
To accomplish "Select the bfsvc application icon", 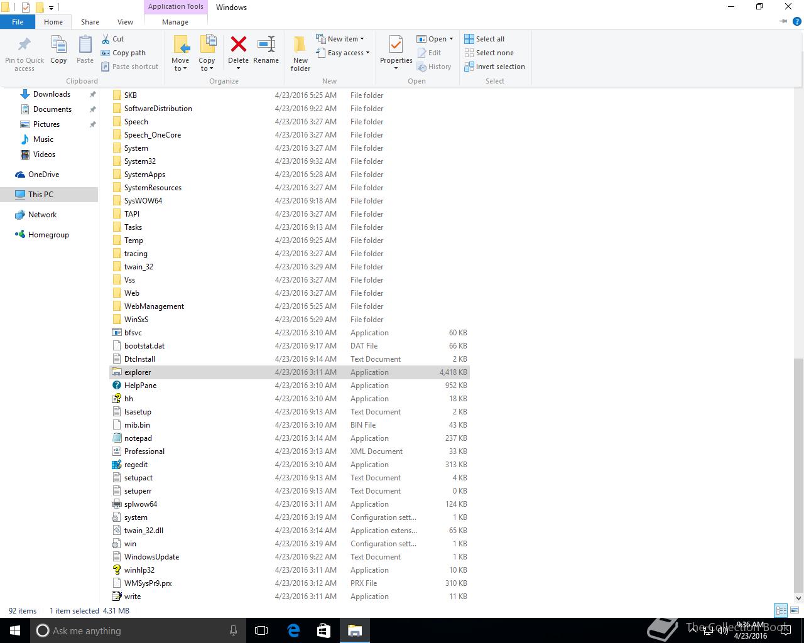I will (x=116, y=333).
